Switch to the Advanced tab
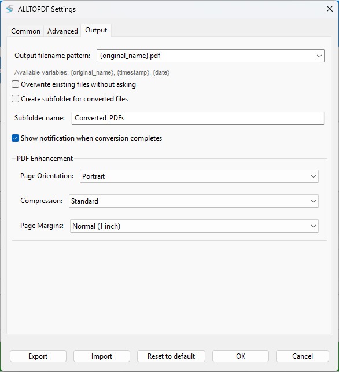Viewport: 339px width, 372px height. pyautogui.click(x=62, y=31)
